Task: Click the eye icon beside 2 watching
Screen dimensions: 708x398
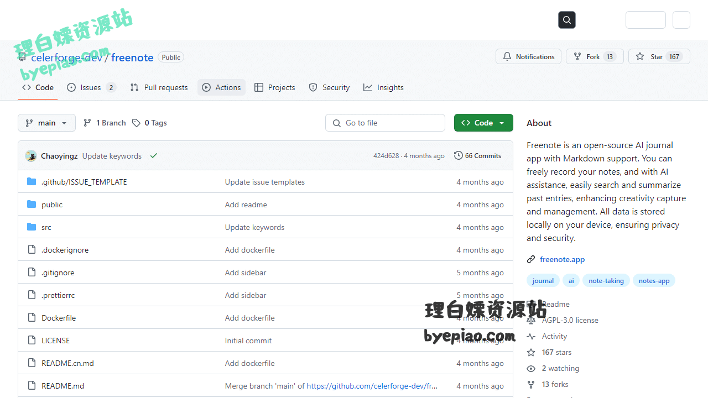Action: pos(531,368)
